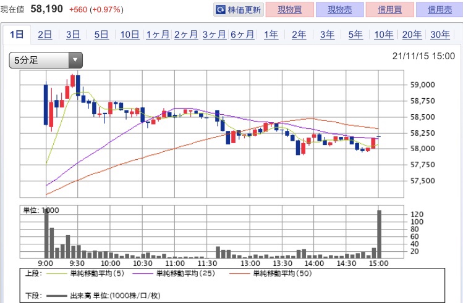Click the 9:00 opening volume bar

46,233
